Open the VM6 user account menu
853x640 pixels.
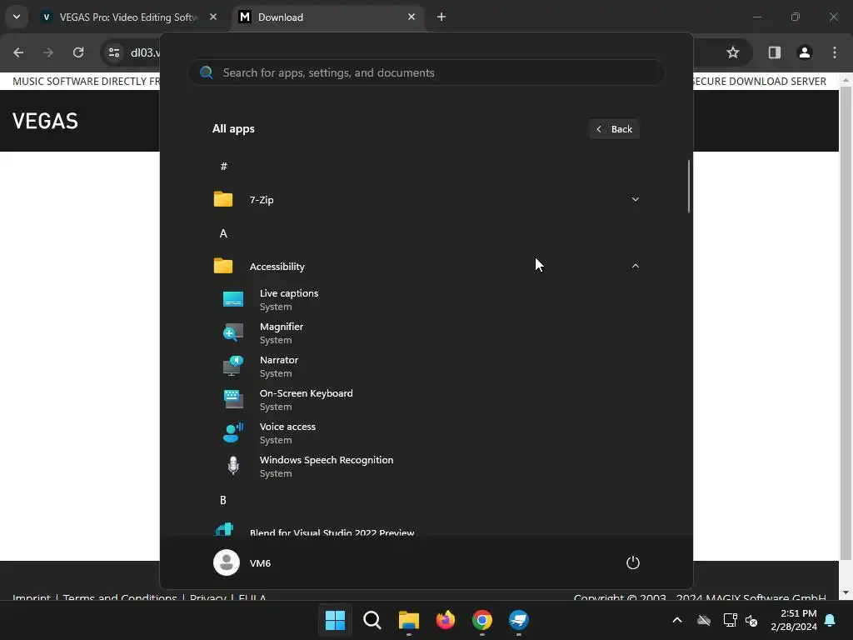[x=242, y=562]
